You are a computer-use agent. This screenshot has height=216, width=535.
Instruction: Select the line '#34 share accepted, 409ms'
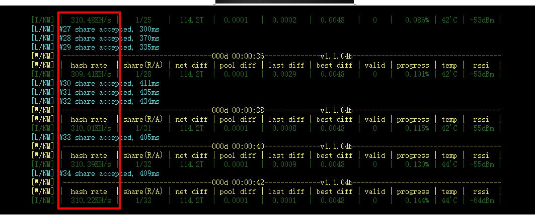click(x=109, y=173)
